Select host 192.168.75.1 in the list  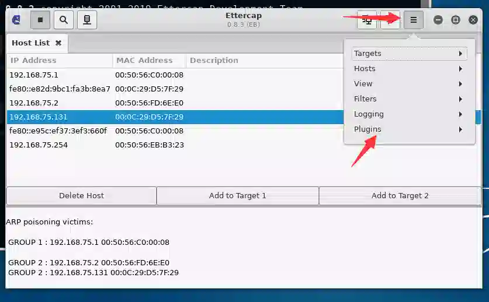coord(34,75)
